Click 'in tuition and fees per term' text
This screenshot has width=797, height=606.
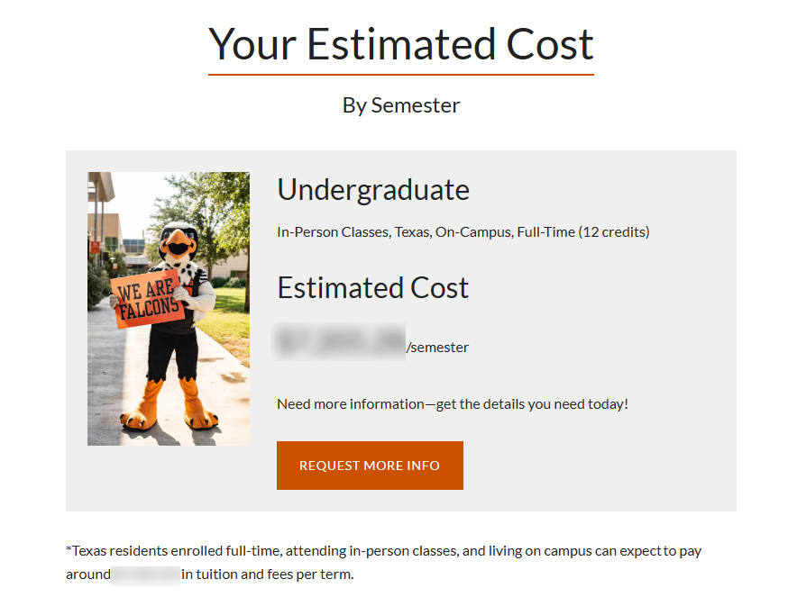coord(268,574)
